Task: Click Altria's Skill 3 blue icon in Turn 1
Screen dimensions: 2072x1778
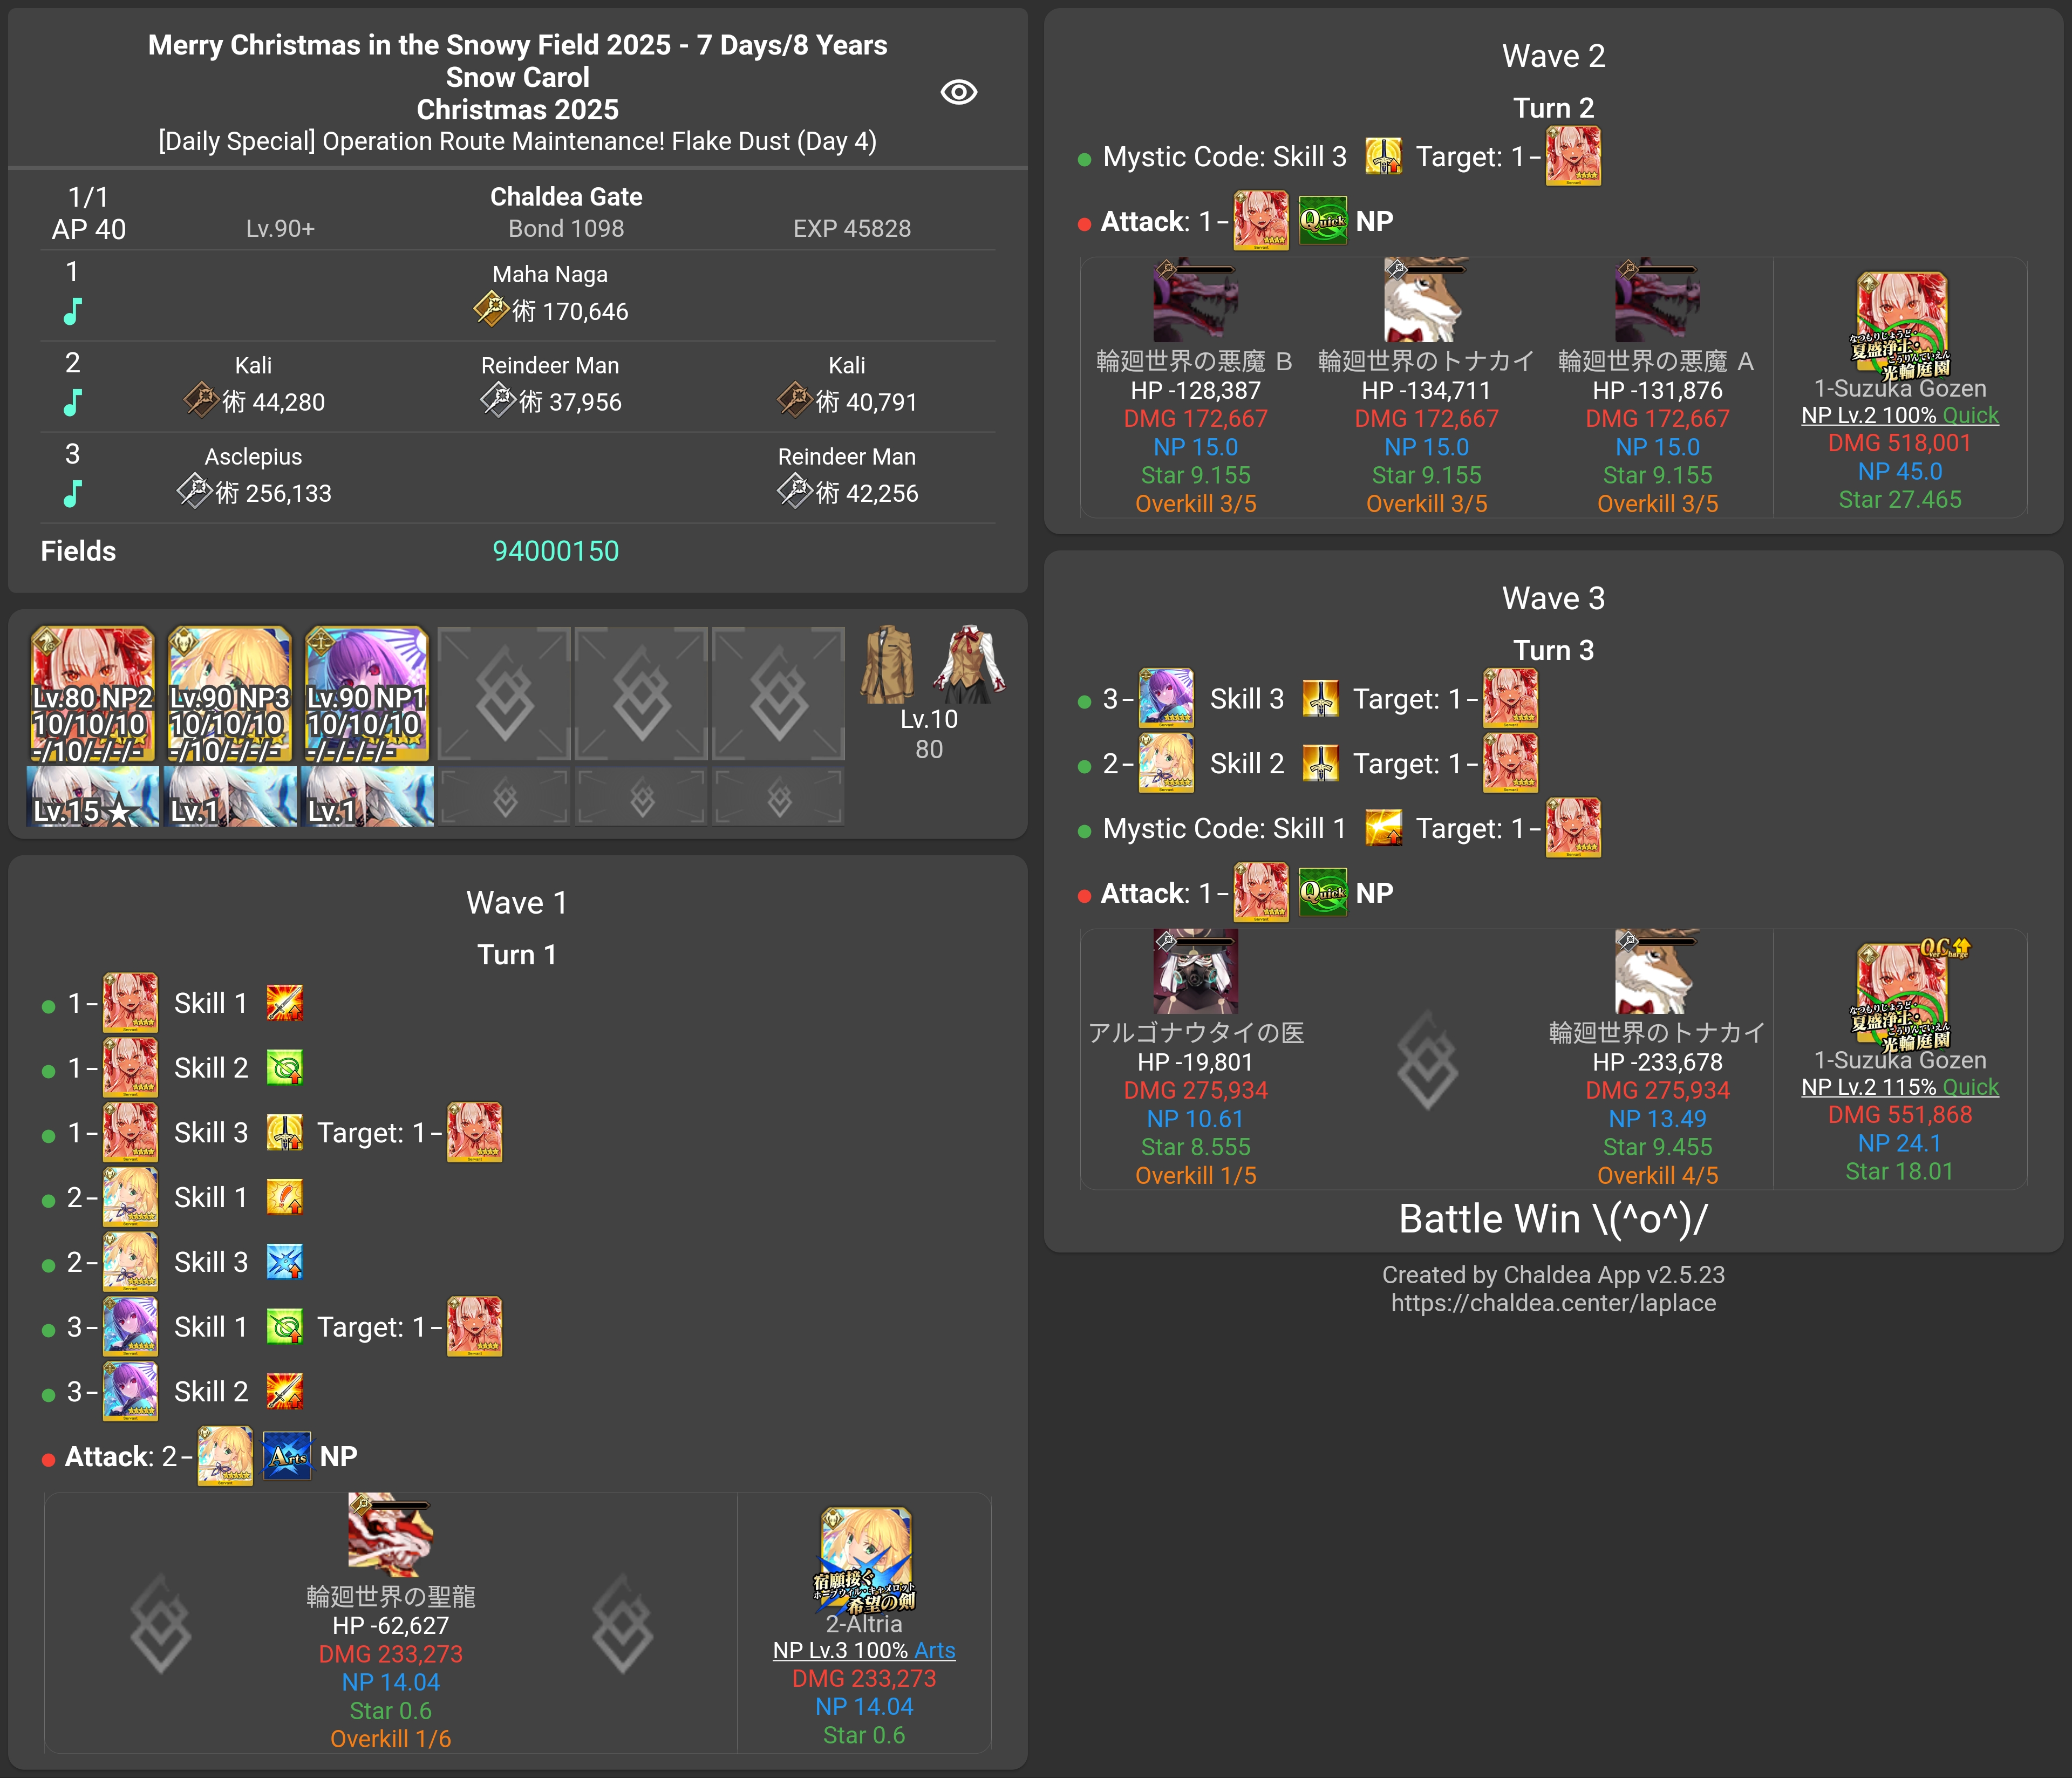Action: pos(285,1262)
